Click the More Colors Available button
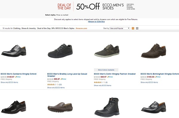The height and width of the screenshot is (118, 179). tap(106, 70)
